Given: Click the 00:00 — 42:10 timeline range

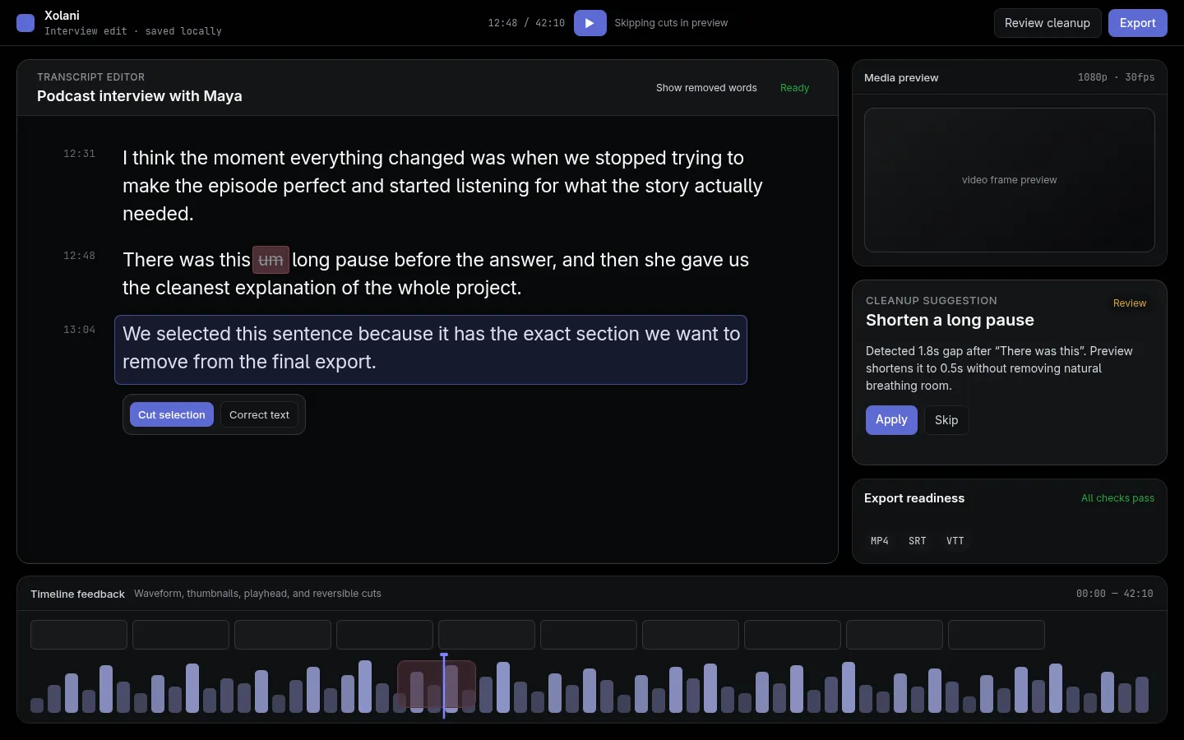Looking at the screenshot, I should [1114, 594].
